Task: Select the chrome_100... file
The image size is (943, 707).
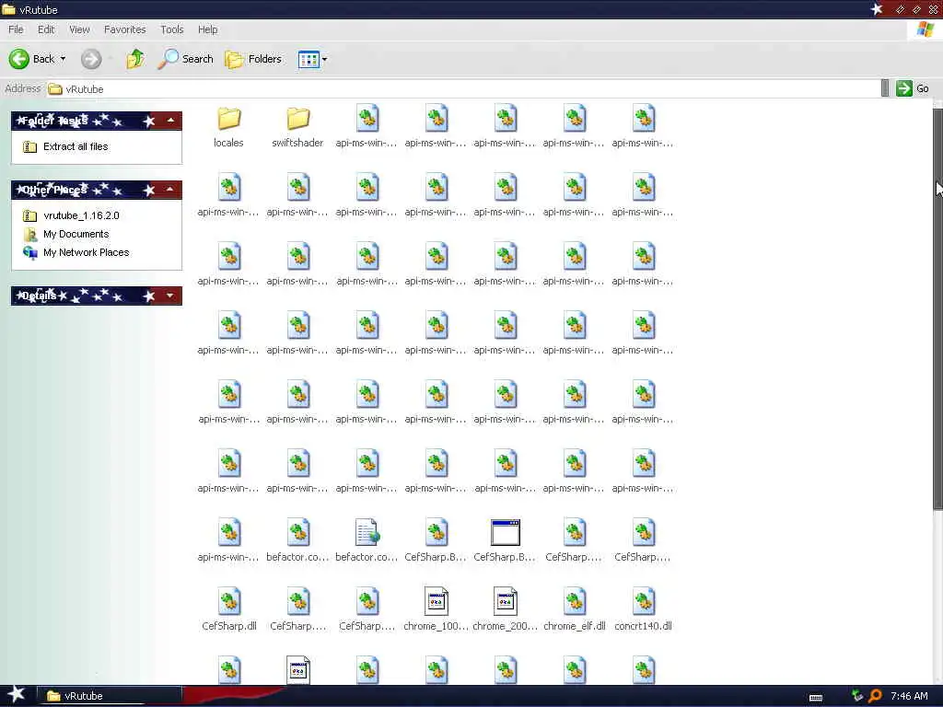Action: click(x=436, y=608)
